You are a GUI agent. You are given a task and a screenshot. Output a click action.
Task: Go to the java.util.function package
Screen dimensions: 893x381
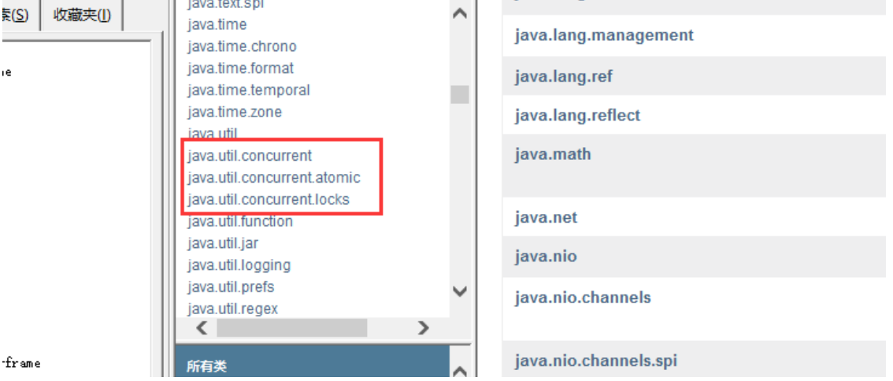pos(239,221)
